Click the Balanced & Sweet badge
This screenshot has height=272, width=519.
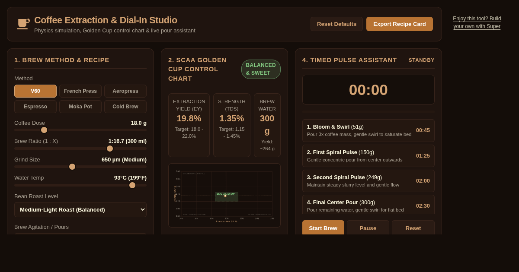coord(261,69)
